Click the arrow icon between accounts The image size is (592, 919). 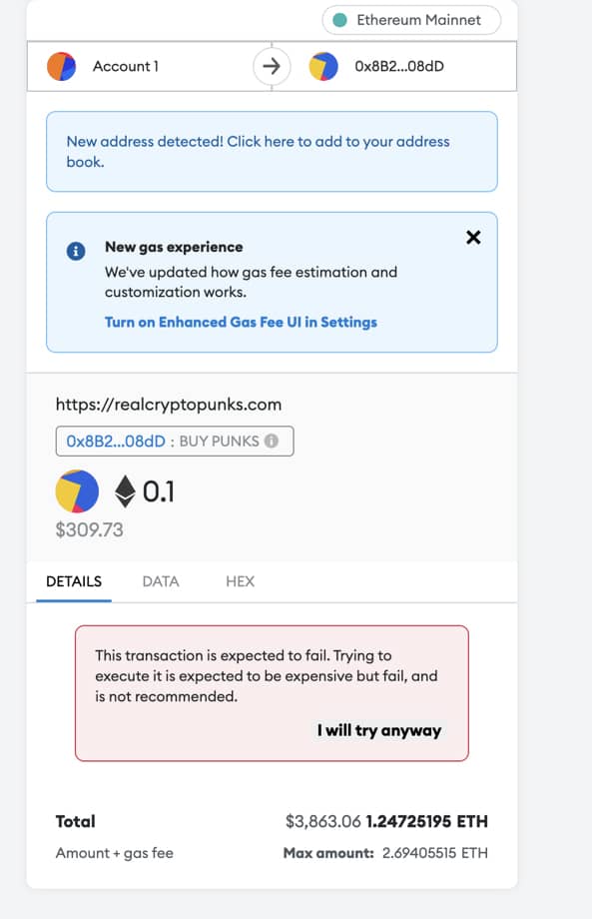click(x=272, y=66)
